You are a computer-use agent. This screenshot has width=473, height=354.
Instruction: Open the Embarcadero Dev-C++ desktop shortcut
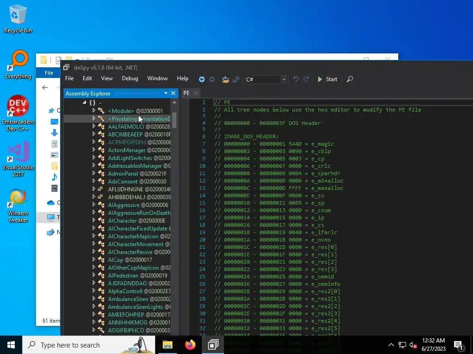[x=18, y=113]
